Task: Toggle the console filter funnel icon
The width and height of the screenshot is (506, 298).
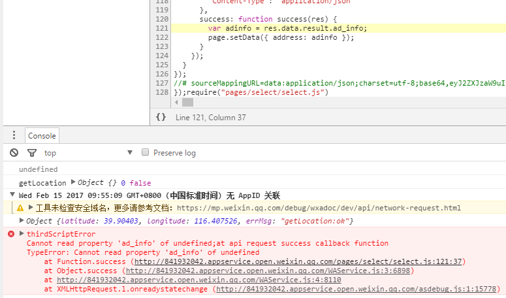Action: point(31,153)
